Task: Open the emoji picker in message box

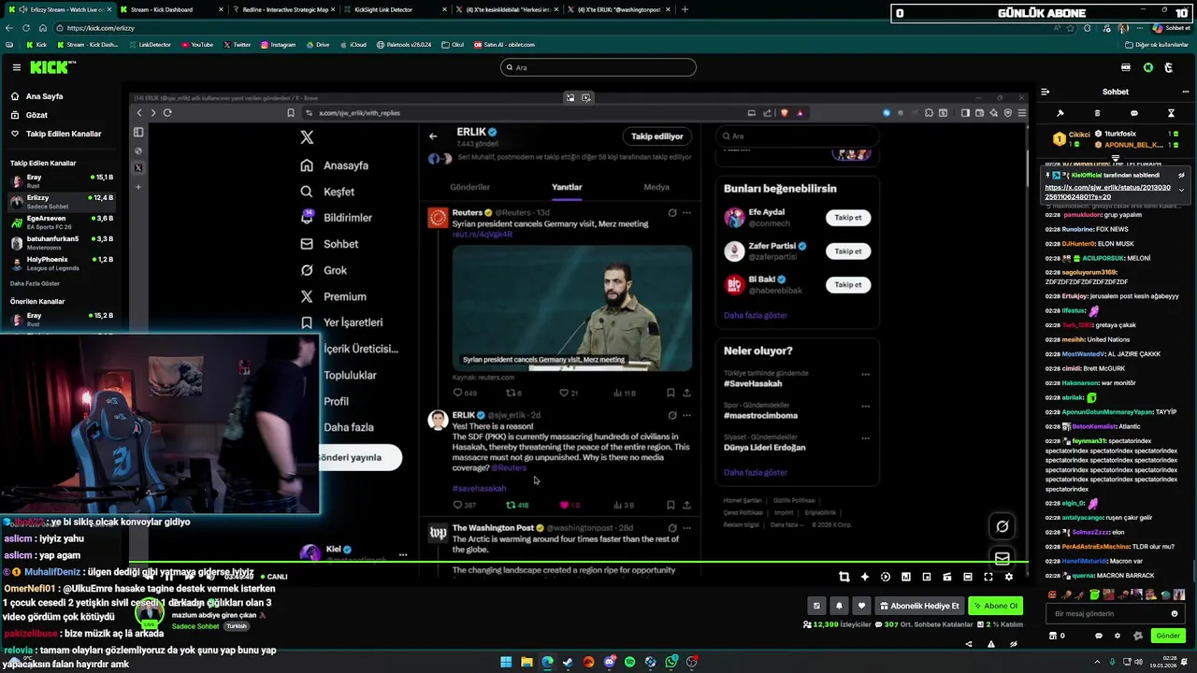Action: [1175, 614]
